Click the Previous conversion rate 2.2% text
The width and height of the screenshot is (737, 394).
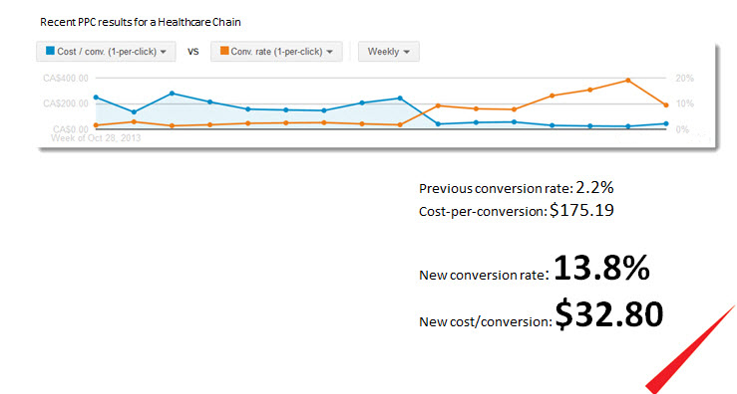516,188
